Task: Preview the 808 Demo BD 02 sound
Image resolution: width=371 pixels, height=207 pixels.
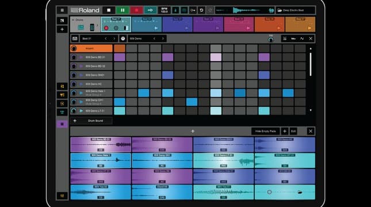Action: coord(81,66)
